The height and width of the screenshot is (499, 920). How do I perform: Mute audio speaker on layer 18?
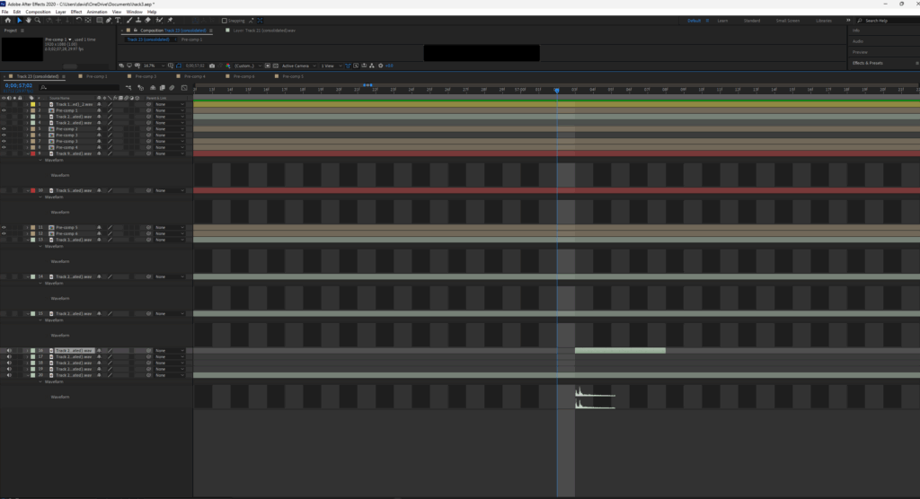click(9, 363)
